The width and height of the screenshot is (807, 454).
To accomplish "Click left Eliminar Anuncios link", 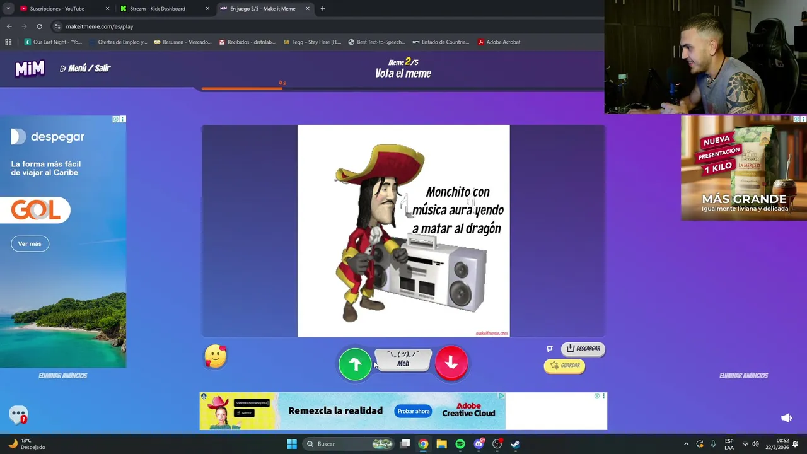I will pos(62,376).
